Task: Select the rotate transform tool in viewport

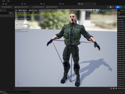Action: [88, 10]
